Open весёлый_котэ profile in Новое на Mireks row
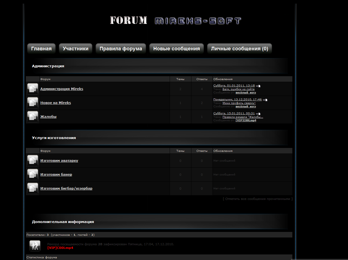This screenshot has height=260, width=348. click(246, 107)
